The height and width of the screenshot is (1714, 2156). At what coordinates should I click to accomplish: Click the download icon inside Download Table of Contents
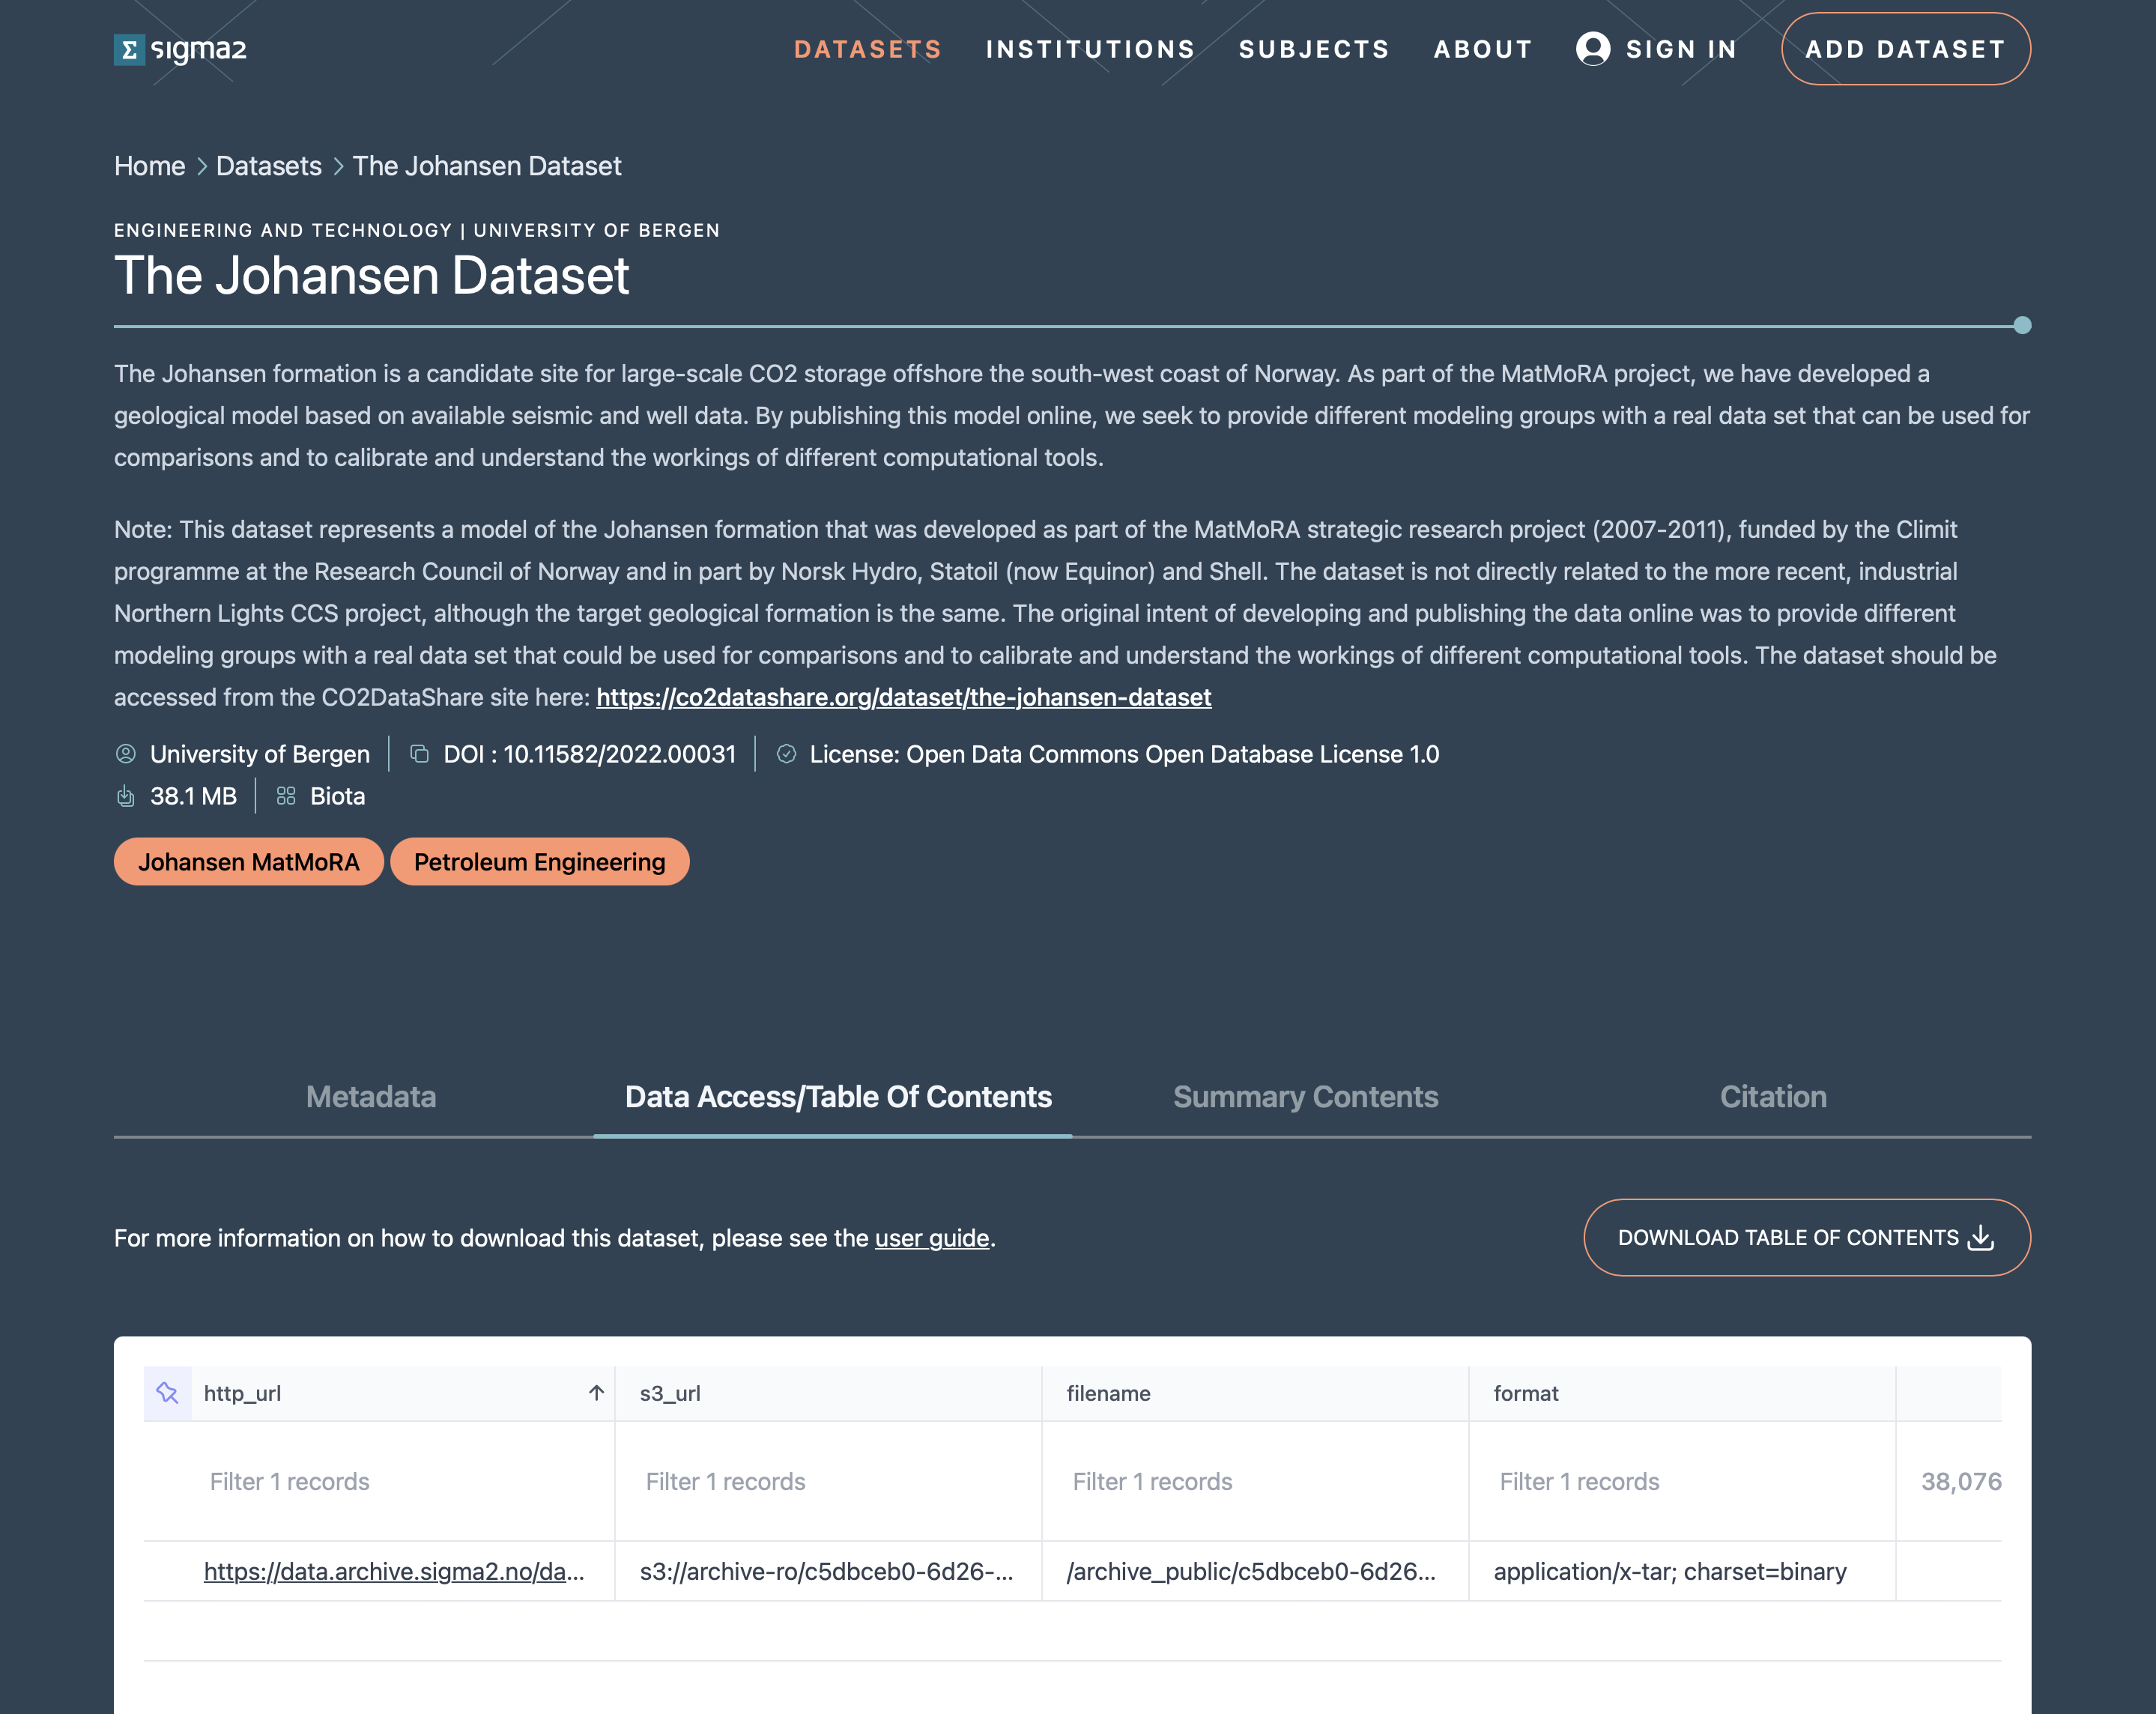click(1980, 1237)
